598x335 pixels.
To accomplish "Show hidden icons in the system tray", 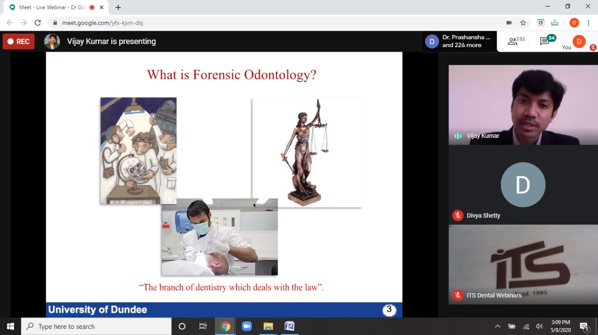I will point(498,326).
